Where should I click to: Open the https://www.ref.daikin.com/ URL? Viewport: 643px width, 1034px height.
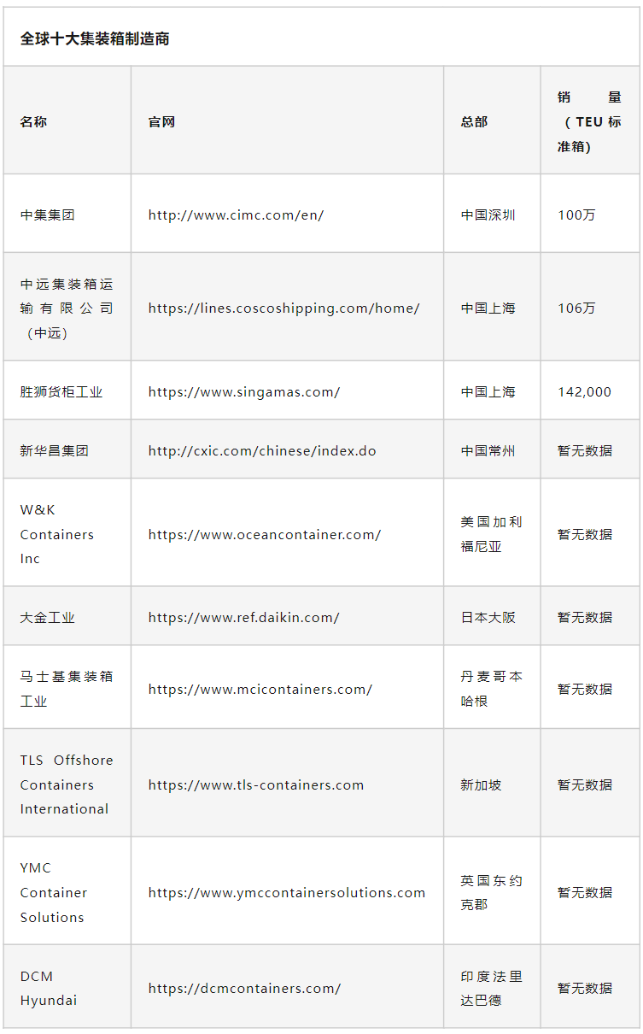coord(244,617)
